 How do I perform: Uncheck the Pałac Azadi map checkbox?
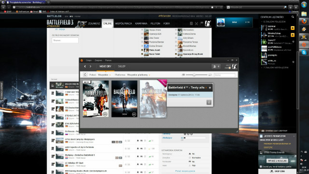point(142,50)
